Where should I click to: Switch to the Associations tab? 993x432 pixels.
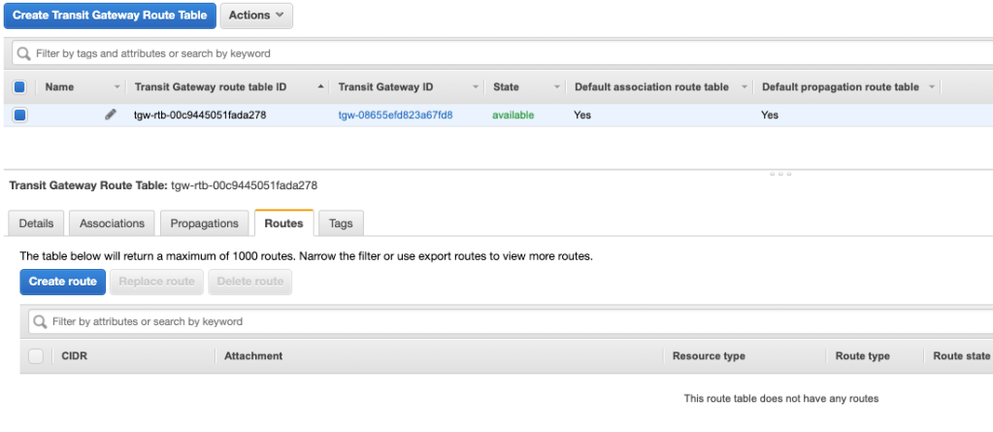point(112,223)
